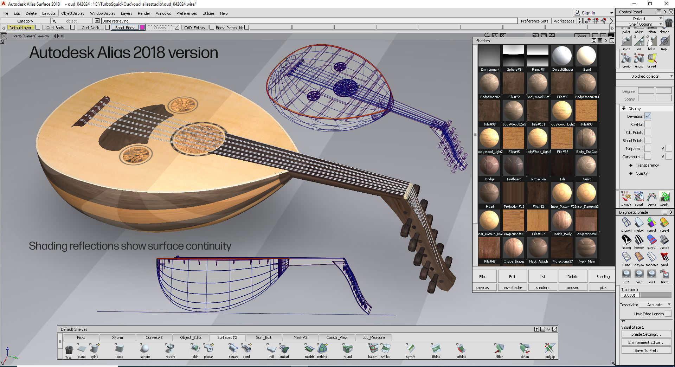Open the Sign In dropdown arrow

pyautogui.click(x=611, y=13)
